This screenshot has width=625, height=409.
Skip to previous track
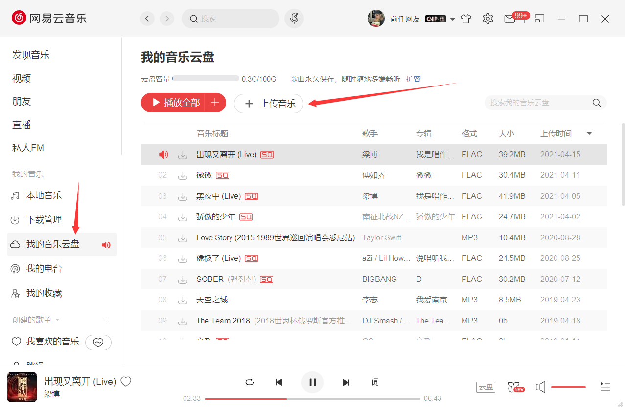pos(279,382)
